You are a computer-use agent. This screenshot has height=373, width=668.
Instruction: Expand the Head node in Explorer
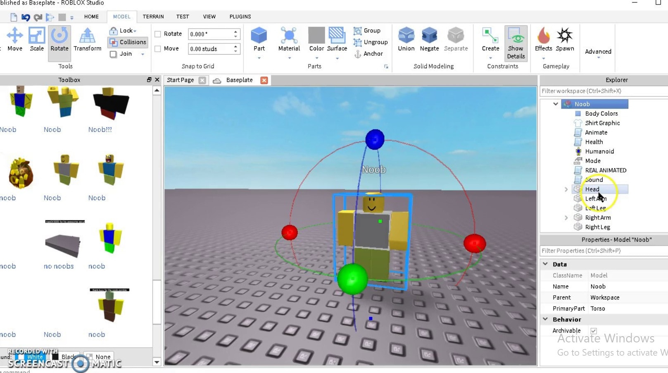coord(566,189)
